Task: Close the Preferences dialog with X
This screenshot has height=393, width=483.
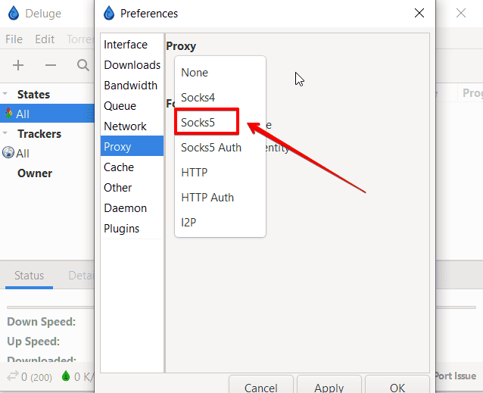Action: (x=419, y=13)
